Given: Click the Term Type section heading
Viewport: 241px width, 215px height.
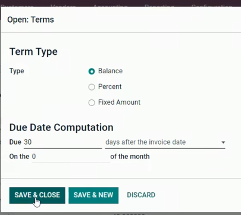Looking at the screenshot, I should click(x=33, y=52).
